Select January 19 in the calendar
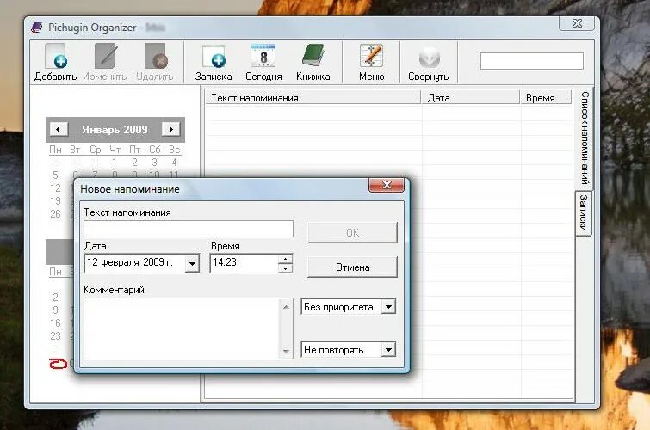This screenshot has width=650, height=430. [55, 201]
